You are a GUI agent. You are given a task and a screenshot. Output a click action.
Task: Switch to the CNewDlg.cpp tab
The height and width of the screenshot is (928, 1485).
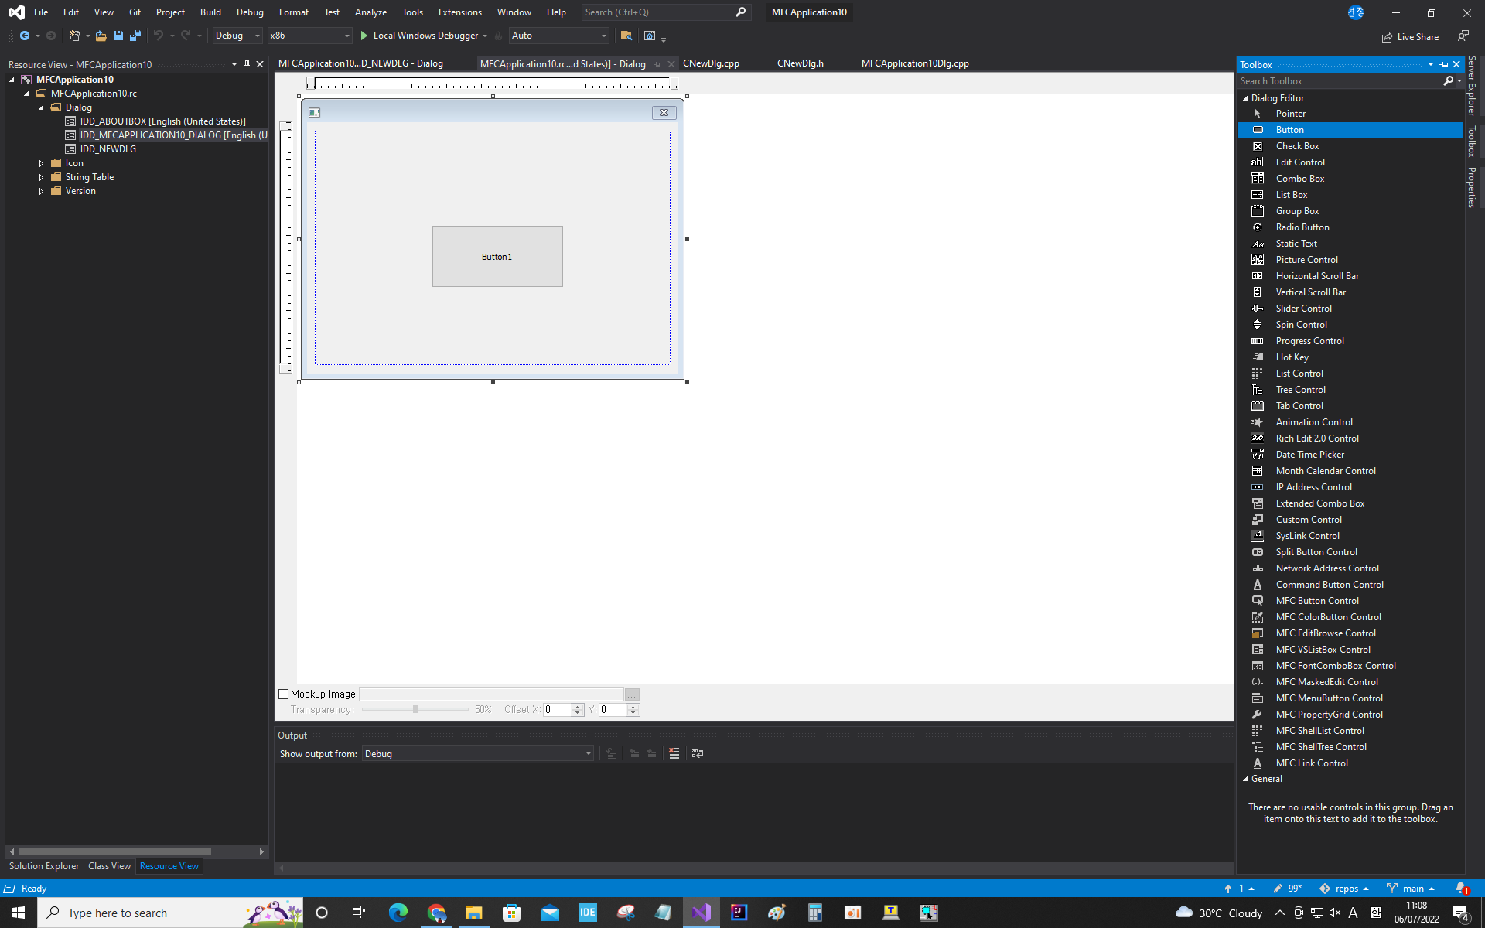(711, 63)
